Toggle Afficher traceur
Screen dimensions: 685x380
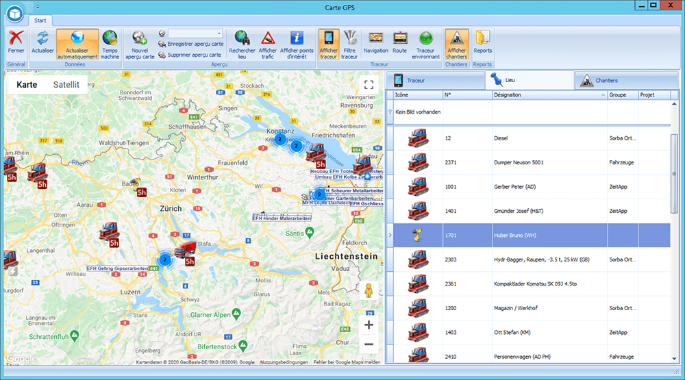point(329,44)
